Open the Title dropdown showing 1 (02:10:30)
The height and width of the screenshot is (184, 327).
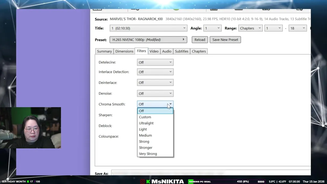point(148,28)
